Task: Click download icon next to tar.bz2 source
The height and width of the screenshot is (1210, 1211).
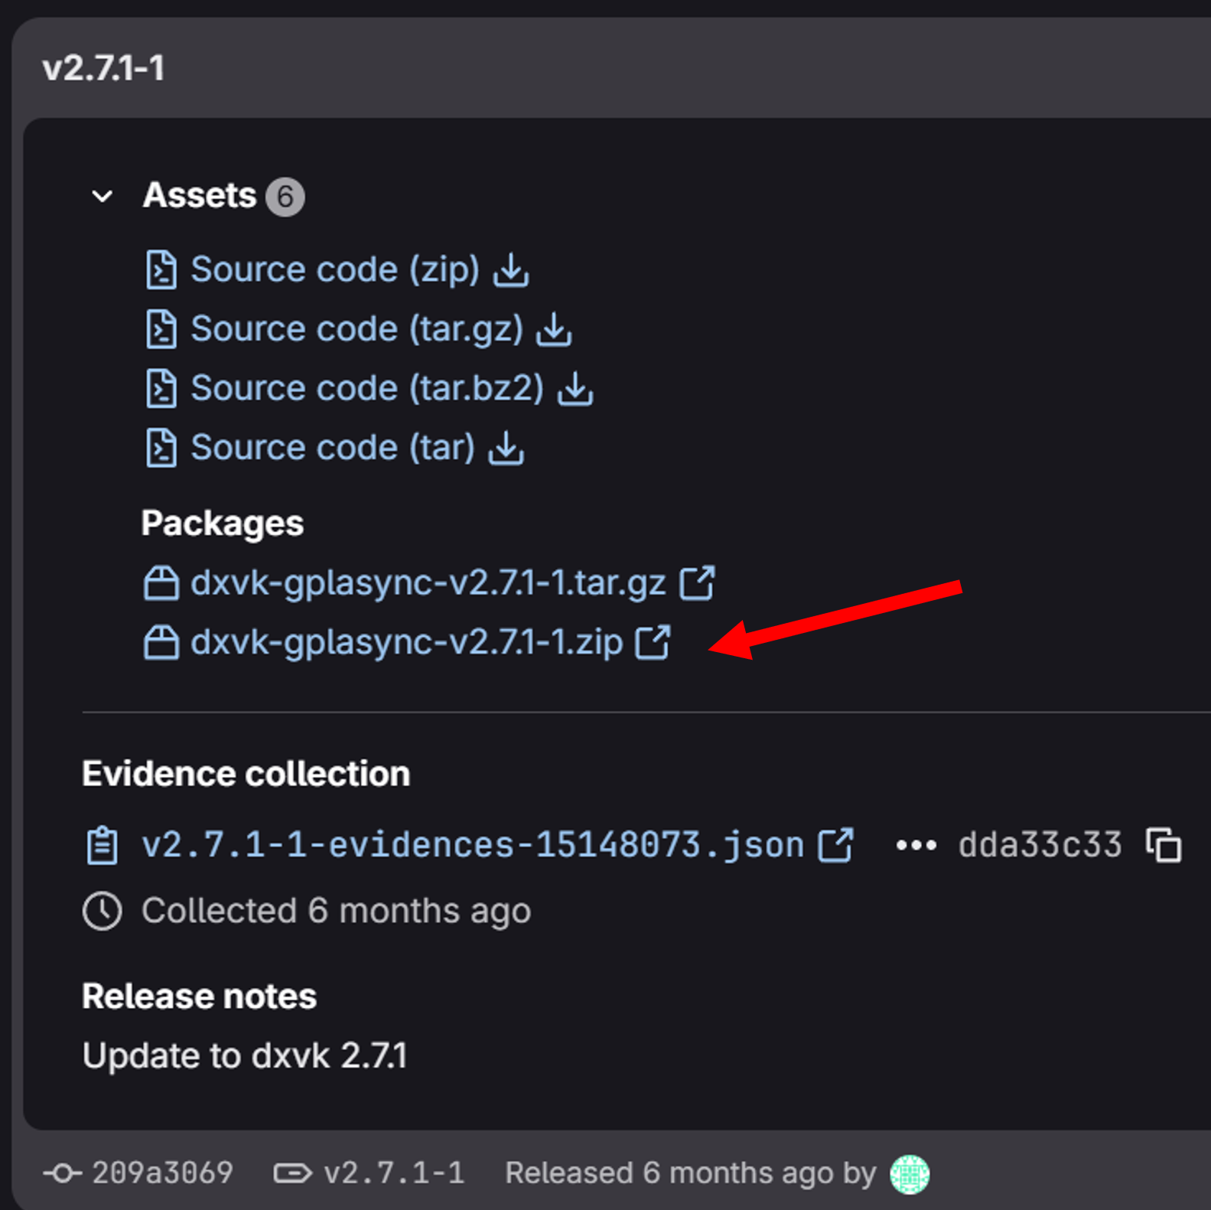Action: (575, 390)
